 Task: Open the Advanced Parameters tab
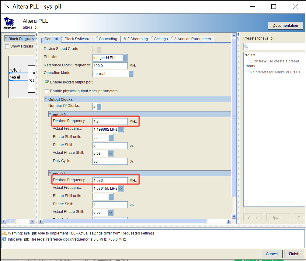point(192,39)
